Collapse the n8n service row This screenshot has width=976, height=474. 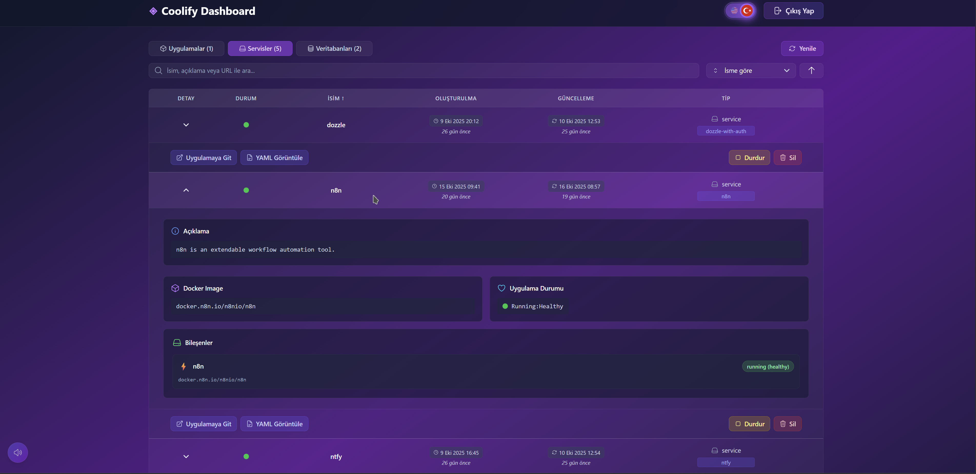click(186, 190)
